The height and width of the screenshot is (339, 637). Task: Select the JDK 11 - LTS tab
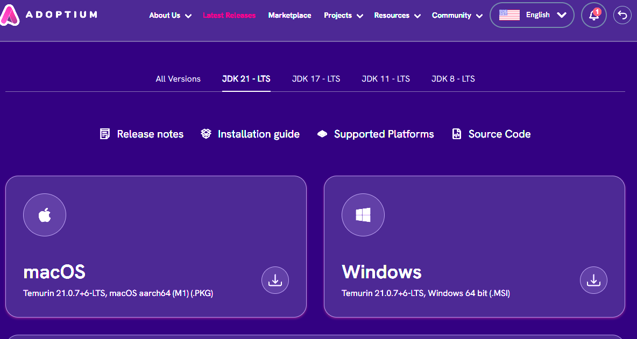click(386, 78)
